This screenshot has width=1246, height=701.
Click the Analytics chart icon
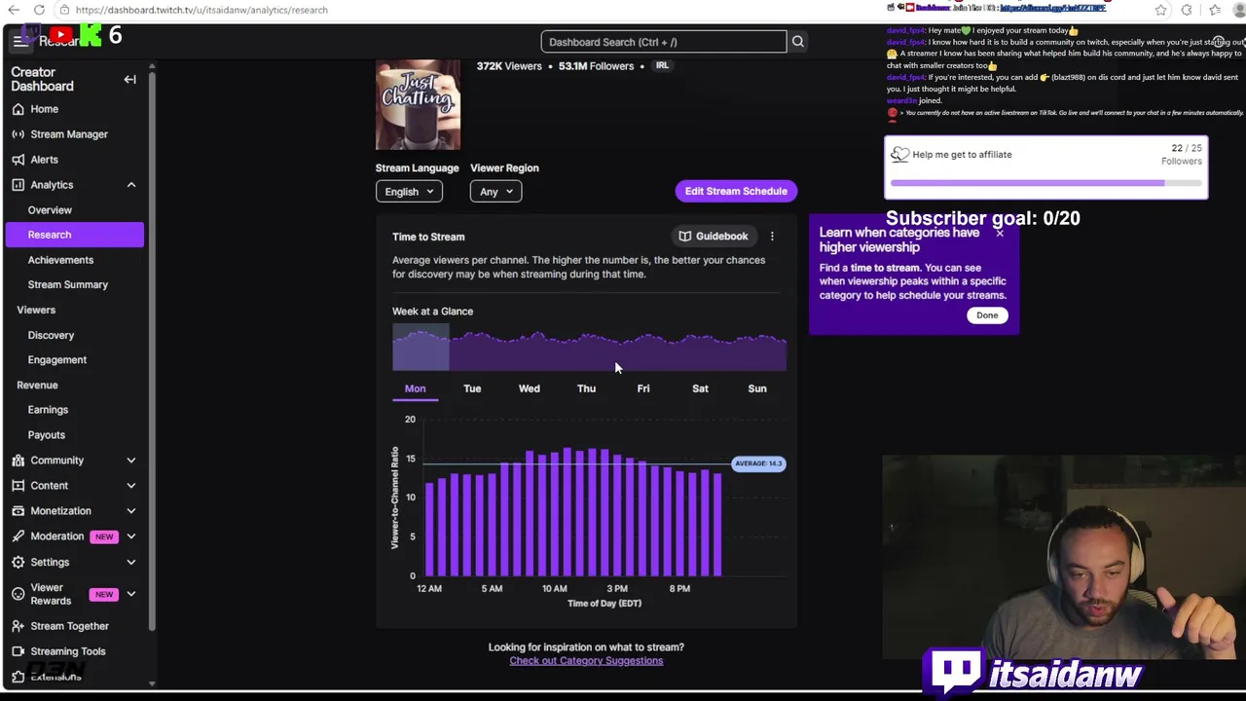[18, 185]
